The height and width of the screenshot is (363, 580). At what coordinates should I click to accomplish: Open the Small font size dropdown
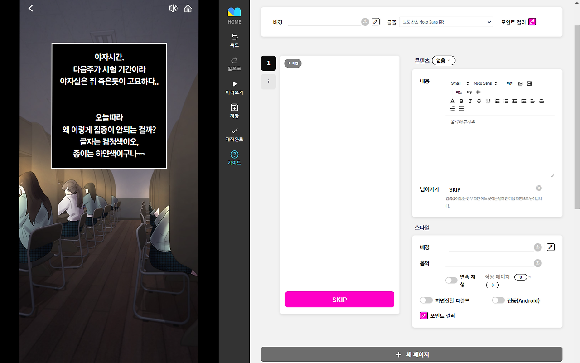pos(459,83)
